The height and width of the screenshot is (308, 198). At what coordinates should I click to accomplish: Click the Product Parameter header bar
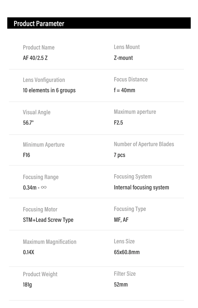coord(99,23)
